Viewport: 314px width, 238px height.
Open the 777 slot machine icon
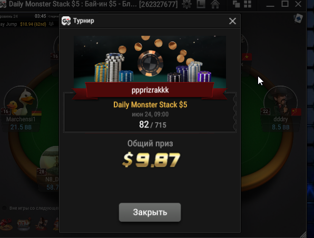pyautogui.click(x=24, y=224)
